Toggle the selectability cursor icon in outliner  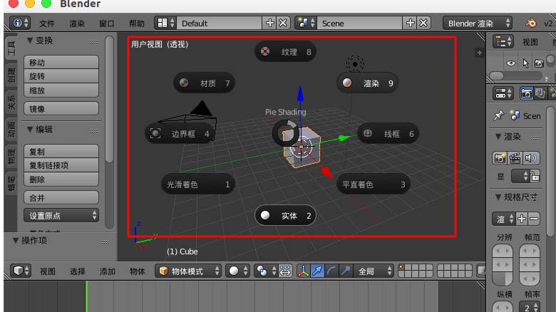point(525,63)
